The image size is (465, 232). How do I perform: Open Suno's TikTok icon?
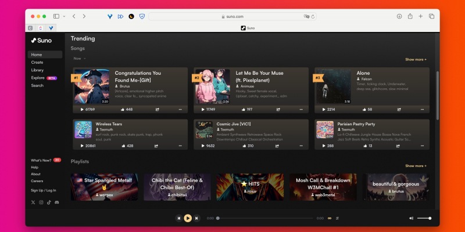click(49, 202)
